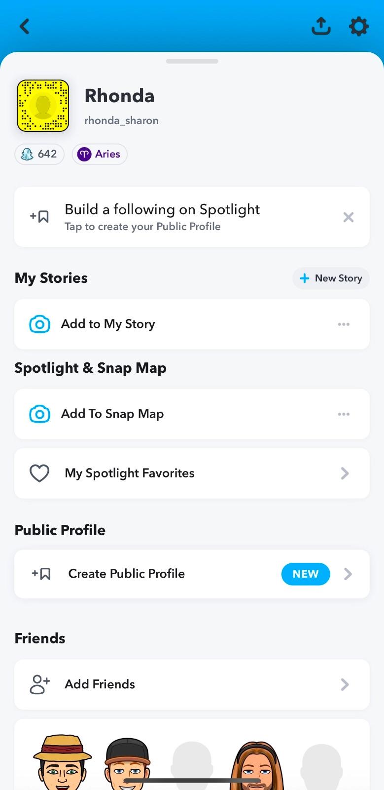Open the share profile icon

pos(321,26)
